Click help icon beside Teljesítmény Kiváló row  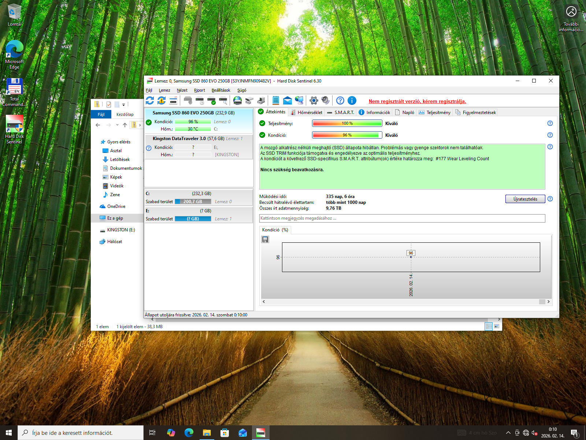550,123
